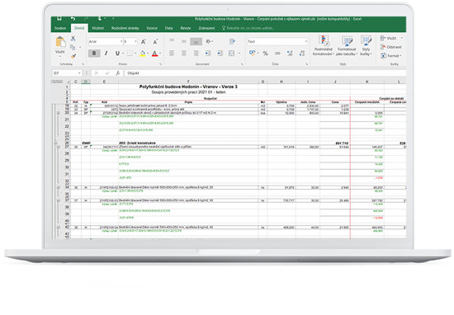Collapse outline group at row 27

click(x=59, y=147)
